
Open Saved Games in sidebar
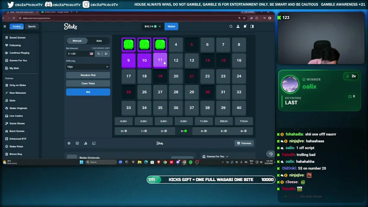(17, 38)
